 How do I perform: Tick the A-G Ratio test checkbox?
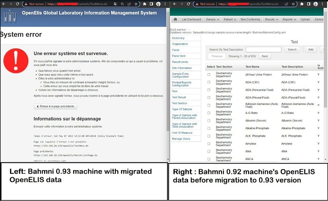tap(209, 113)
